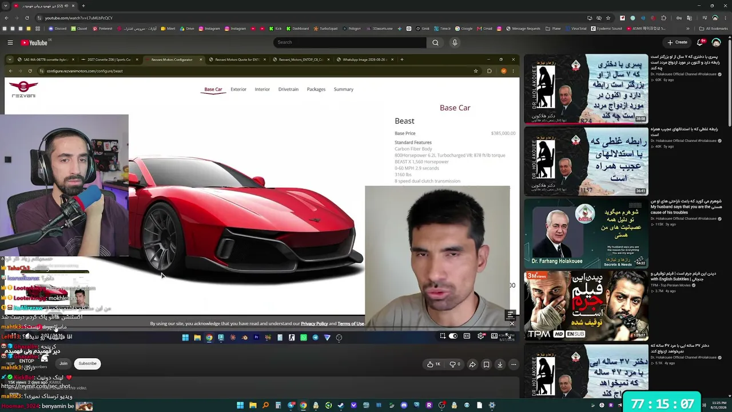Click the youtube.com address bar
This screenshot has width=732, height=412.
tap(320, 18)
